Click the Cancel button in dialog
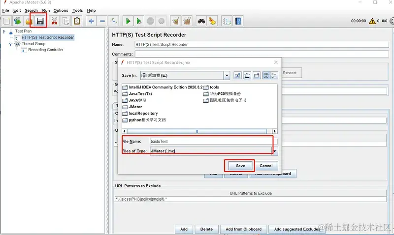Screen dimensions: 394x235 click(266, 166)
